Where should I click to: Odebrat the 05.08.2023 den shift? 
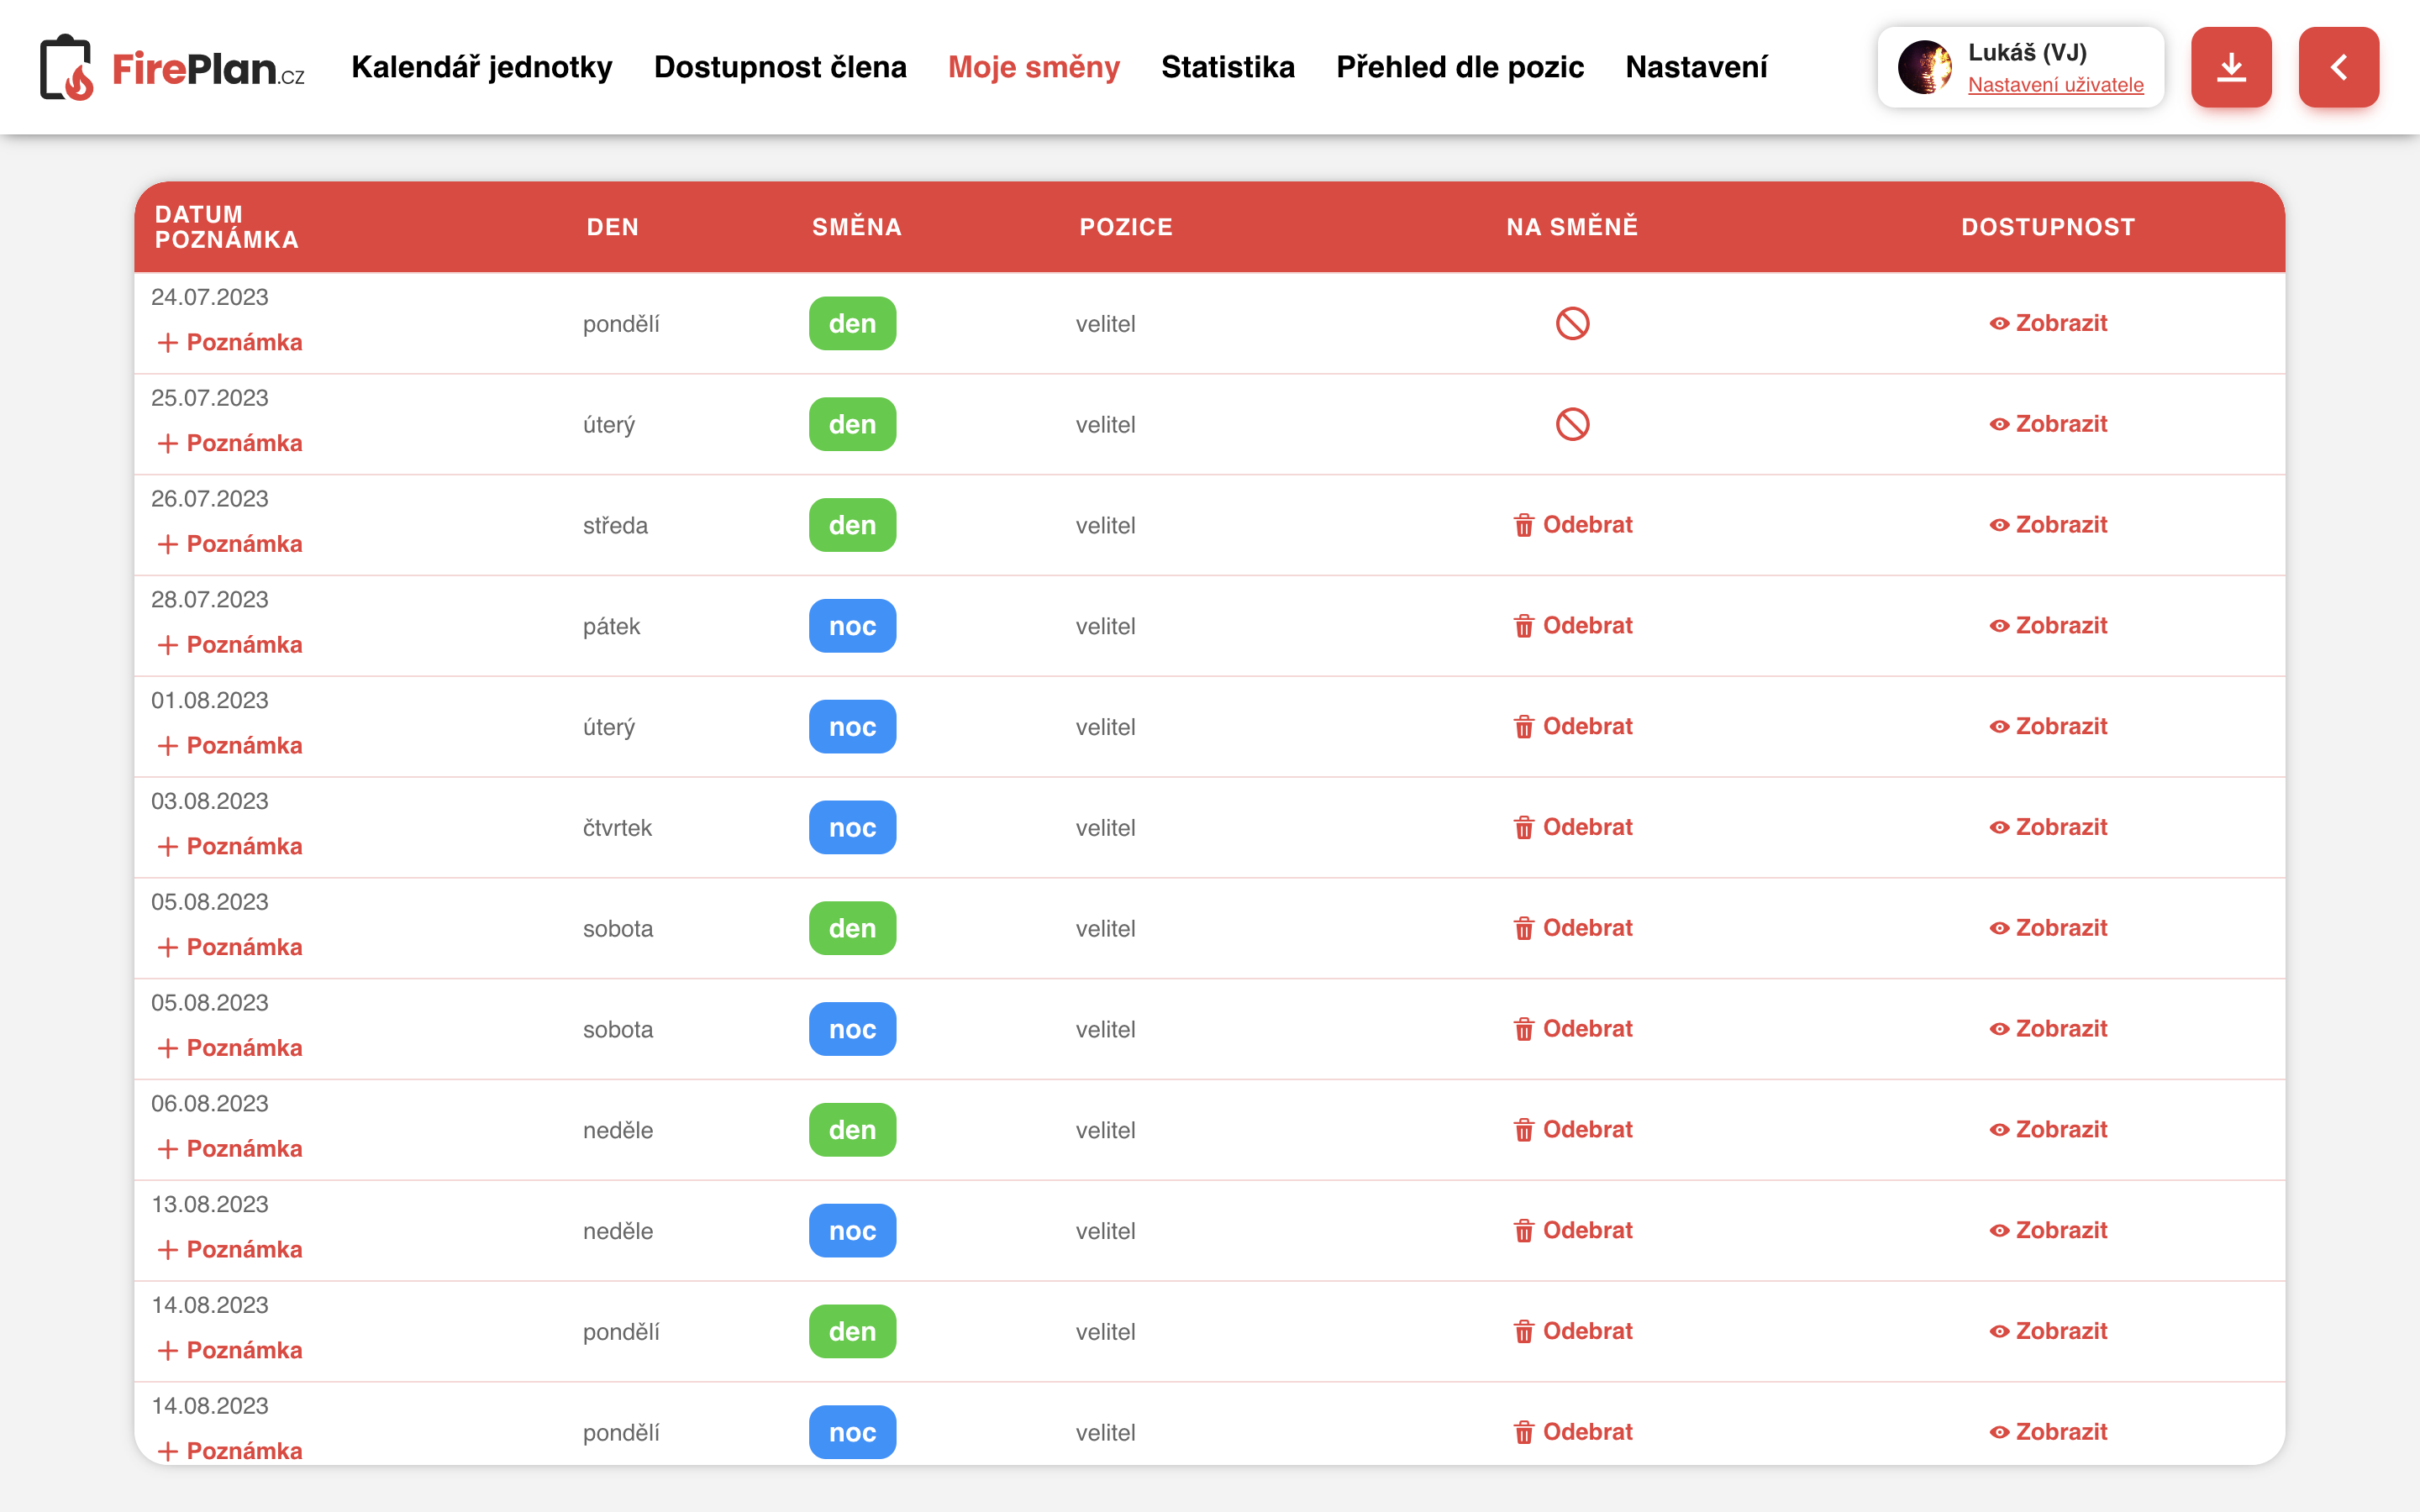click(x=1572, y=928)
